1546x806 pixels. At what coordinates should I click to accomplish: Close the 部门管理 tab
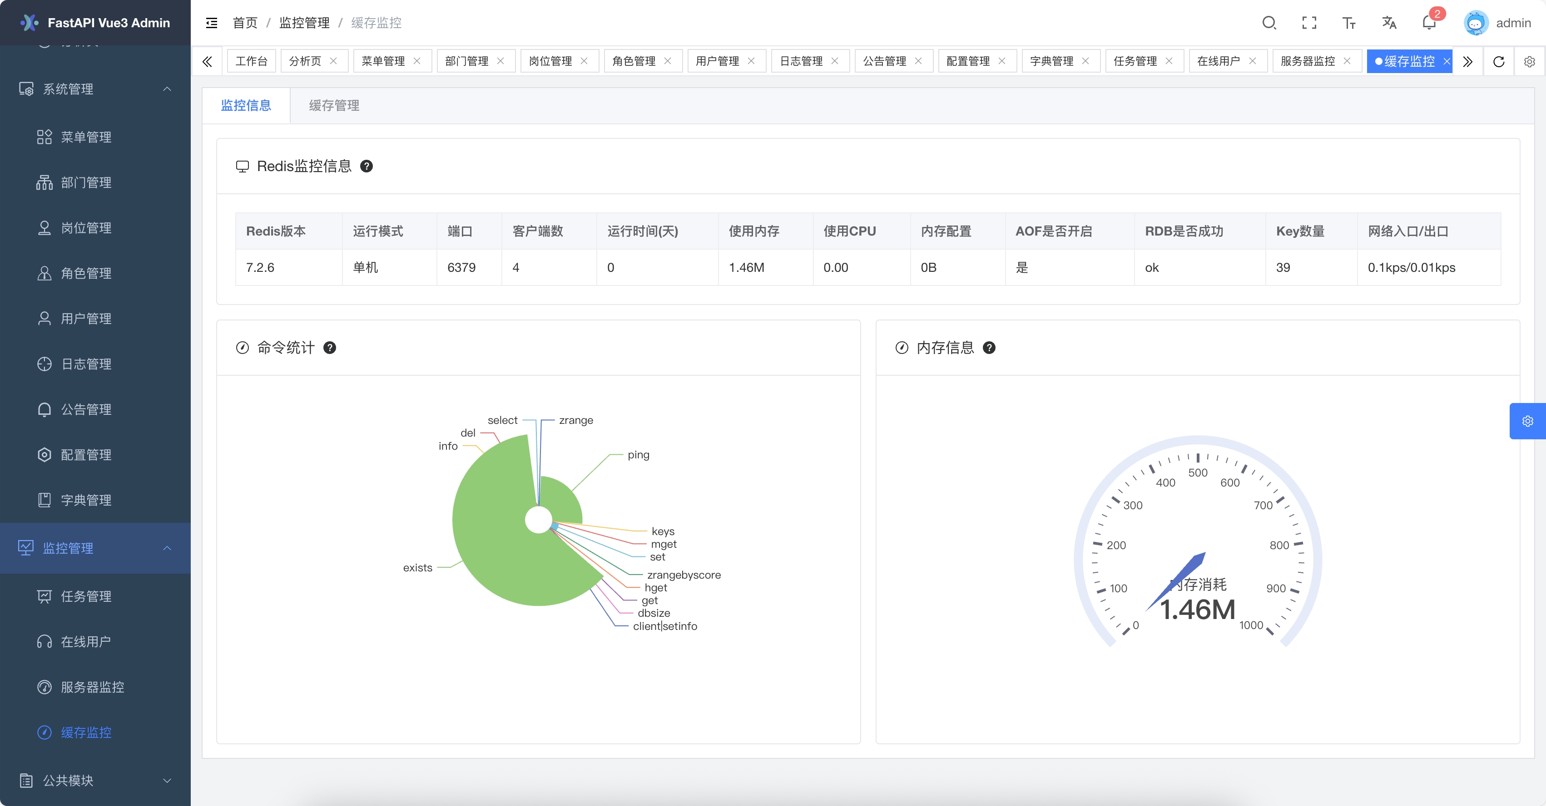coord(500,61)
